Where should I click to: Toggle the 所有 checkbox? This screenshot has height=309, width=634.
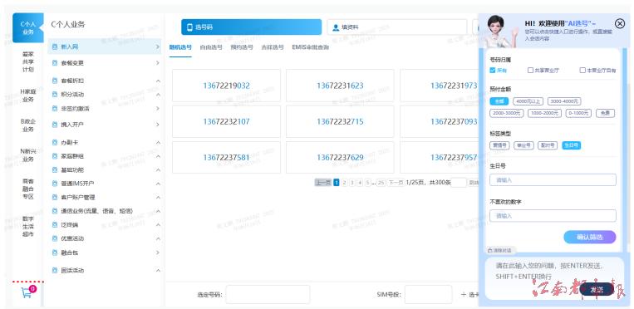[x=492, y=70]
